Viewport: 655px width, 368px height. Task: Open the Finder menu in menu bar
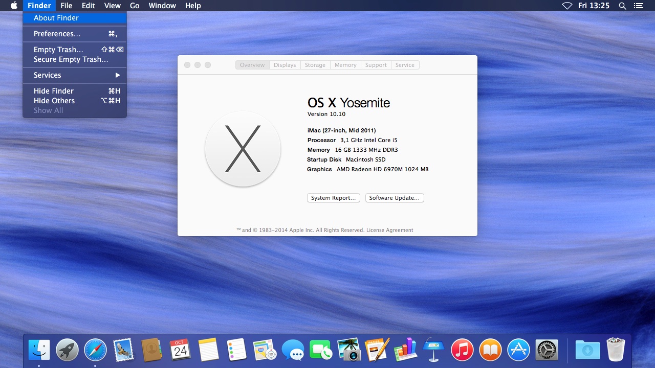click(39, 6)
